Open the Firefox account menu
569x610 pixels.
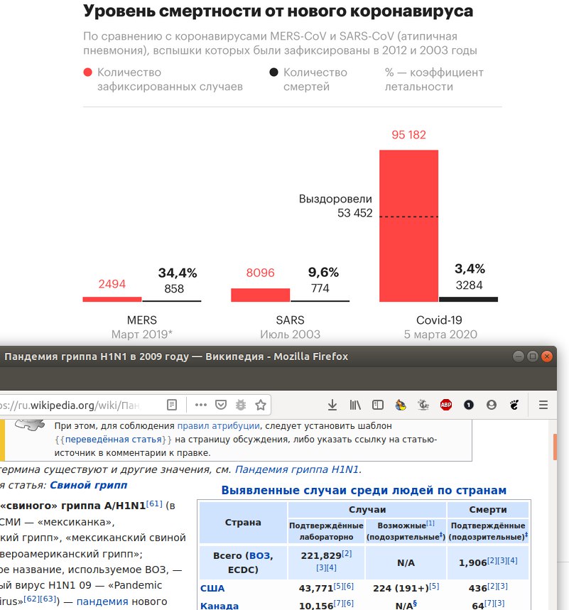pyautogui.click(x=492, y=405)
